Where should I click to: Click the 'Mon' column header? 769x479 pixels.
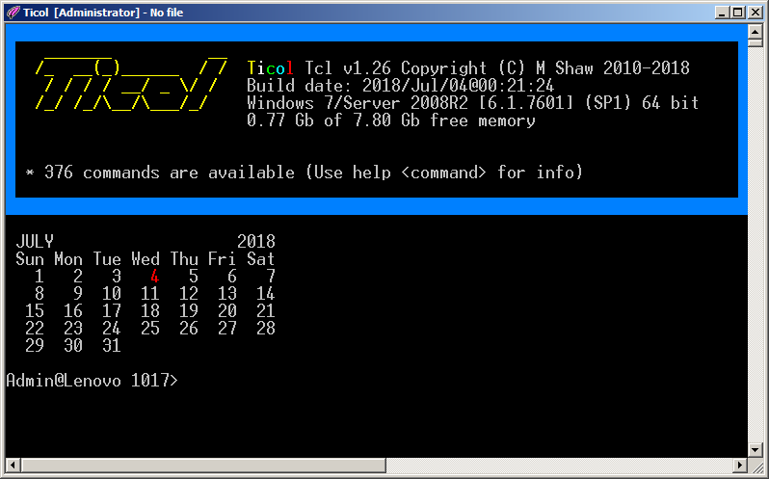click(68, 259)
